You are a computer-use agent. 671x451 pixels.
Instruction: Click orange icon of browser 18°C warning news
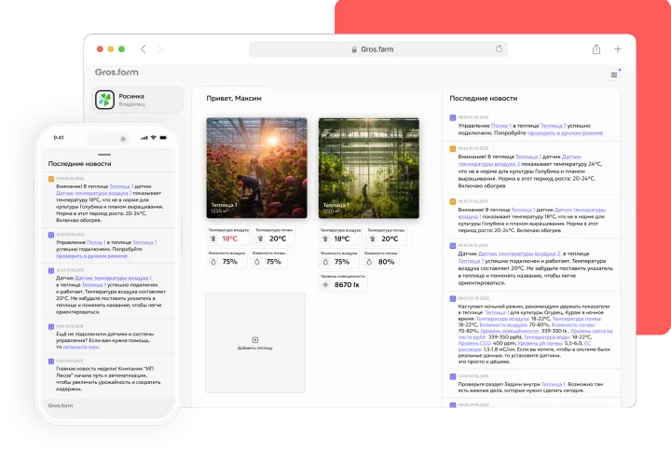453,201
